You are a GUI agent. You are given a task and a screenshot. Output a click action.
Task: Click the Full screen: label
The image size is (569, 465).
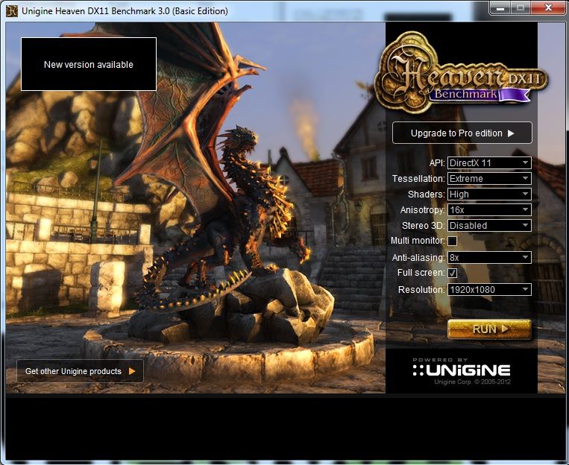(421, 273)
